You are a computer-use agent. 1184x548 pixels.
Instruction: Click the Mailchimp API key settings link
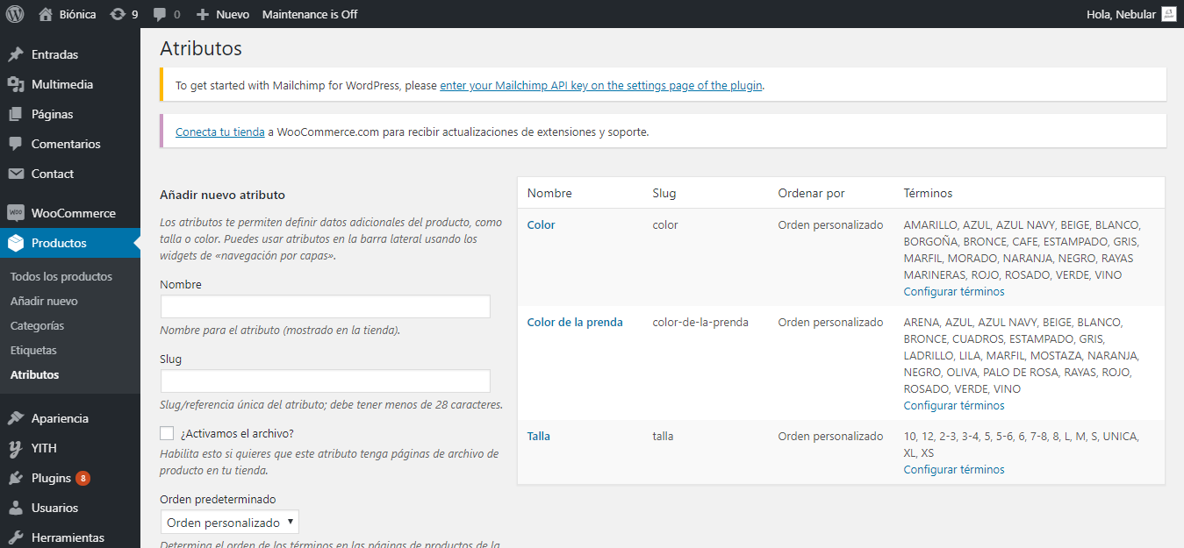[x=601, y=85]
